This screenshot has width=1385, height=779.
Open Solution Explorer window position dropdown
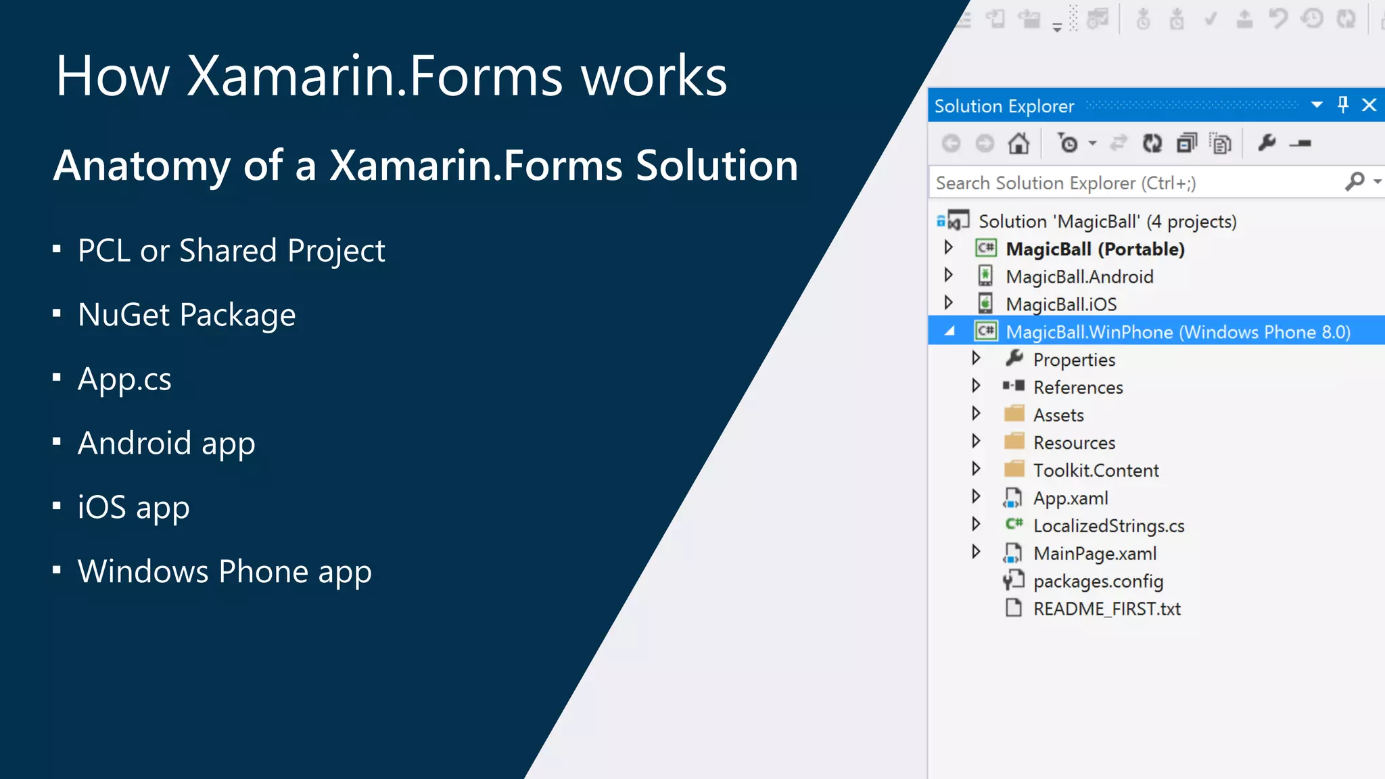pyautogui.click(x=1317, y=105)
